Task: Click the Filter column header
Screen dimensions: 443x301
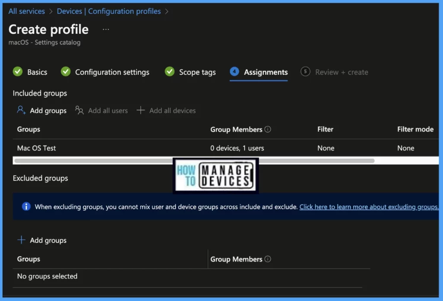Action: [325, 129]
